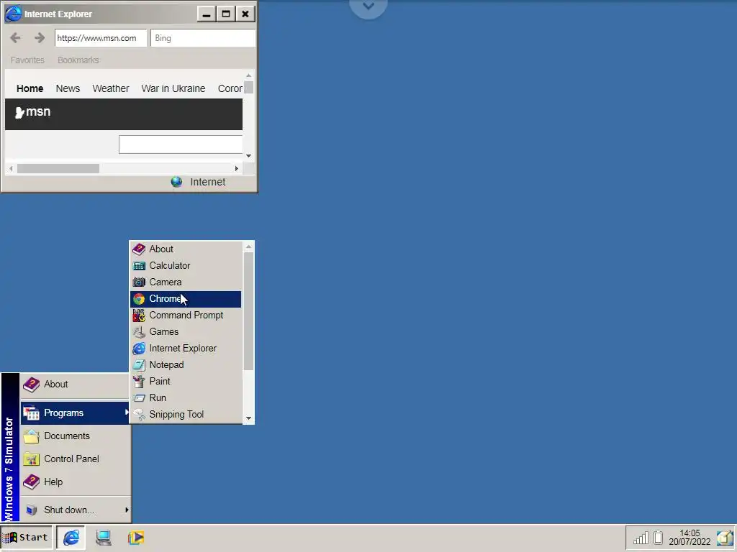Click the Chrome logo icon in Programs submenu
Image resolution: width=737 pixels, height=552 pixels.
point(139,299)
